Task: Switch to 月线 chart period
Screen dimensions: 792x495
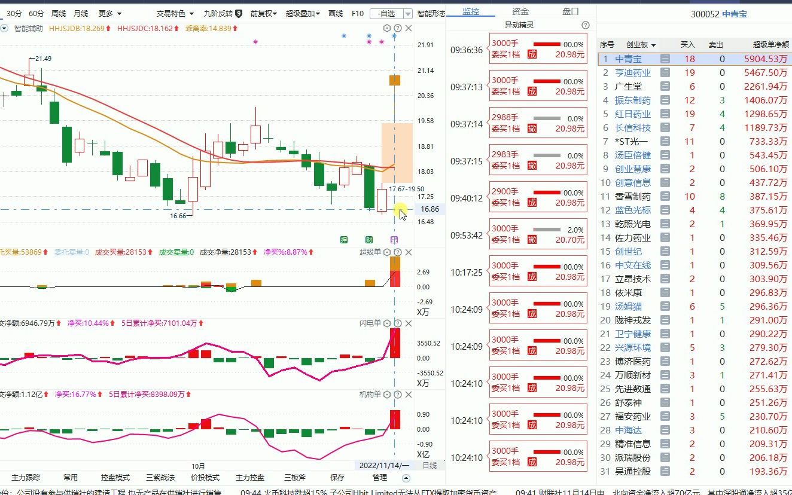Action: click(81, 13)
